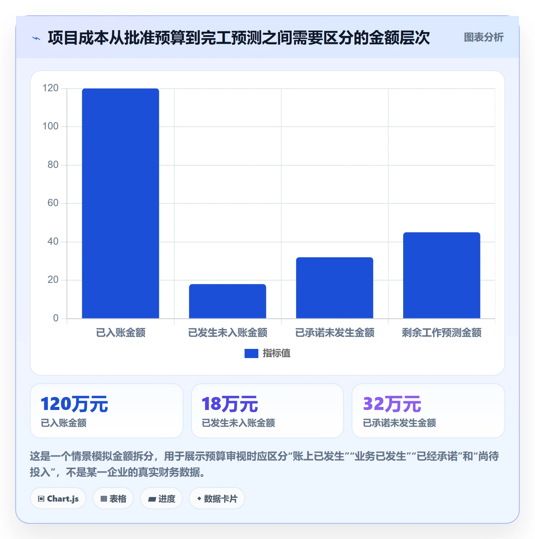Select the 已发生未入账金额 axis label
The height and width of the screenshot is (539, 535).
pos(228,332)
